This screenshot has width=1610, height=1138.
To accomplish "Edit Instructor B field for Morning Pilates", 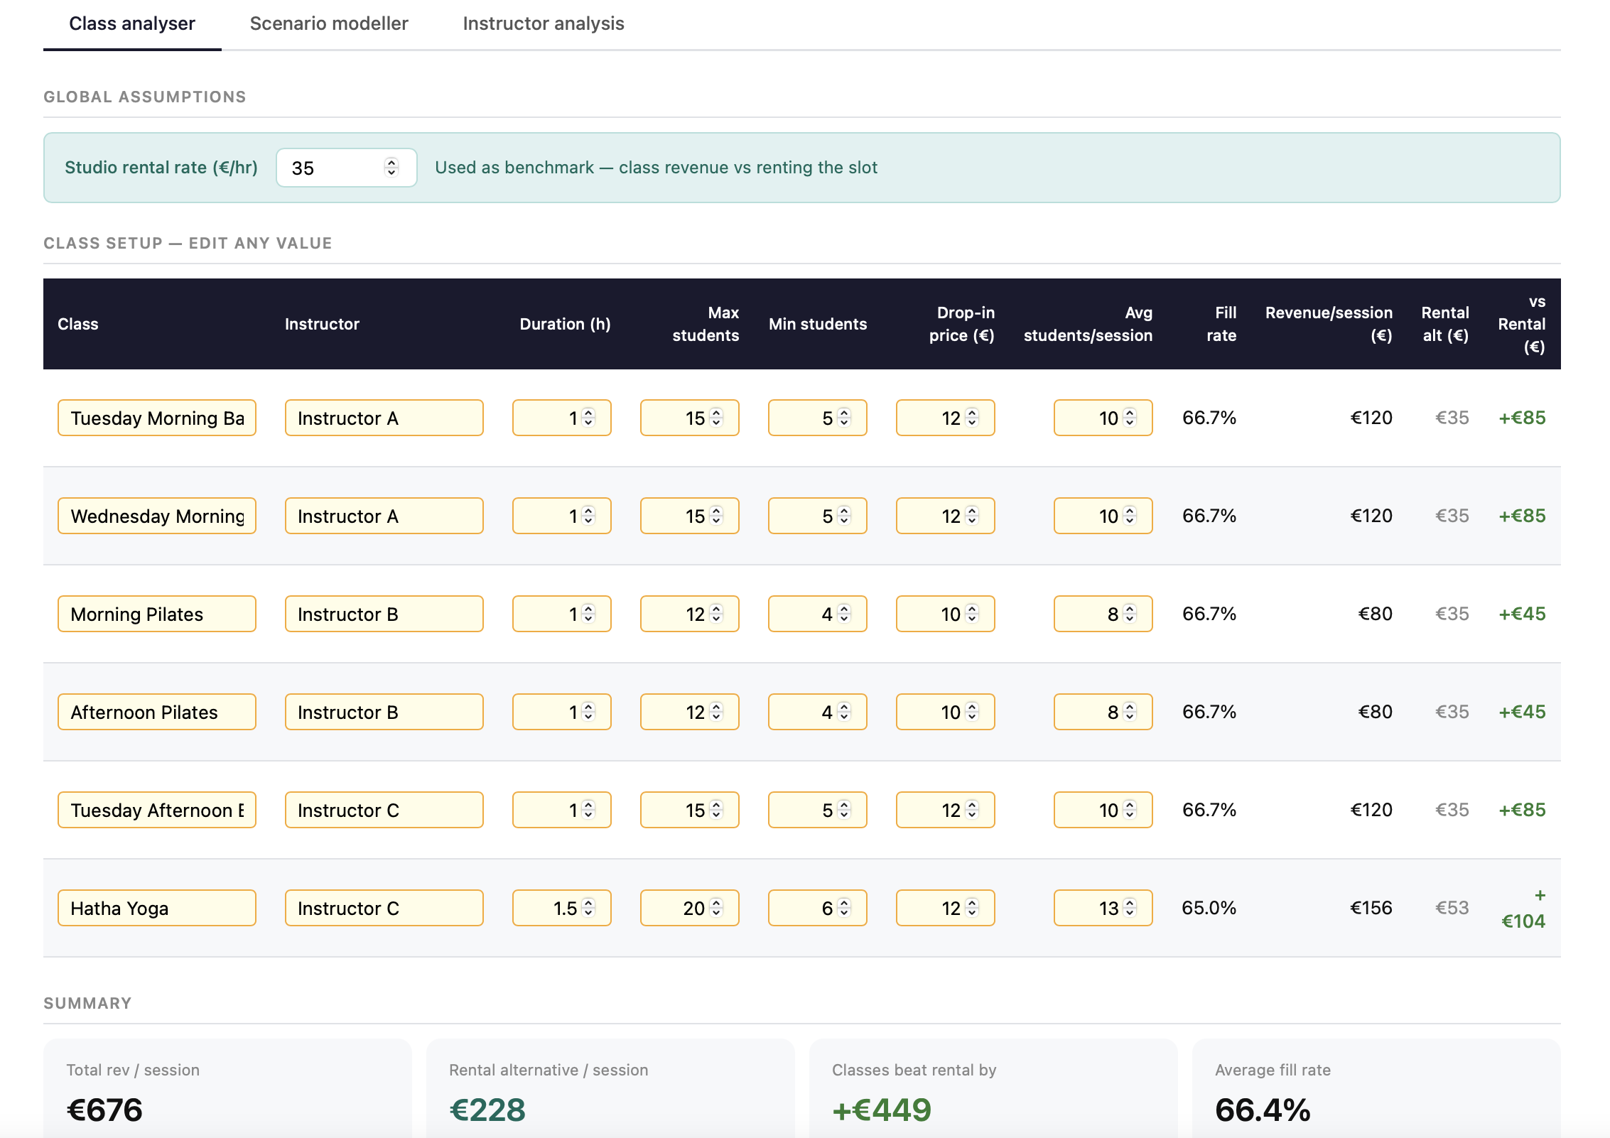I will [x=384, y=614].
